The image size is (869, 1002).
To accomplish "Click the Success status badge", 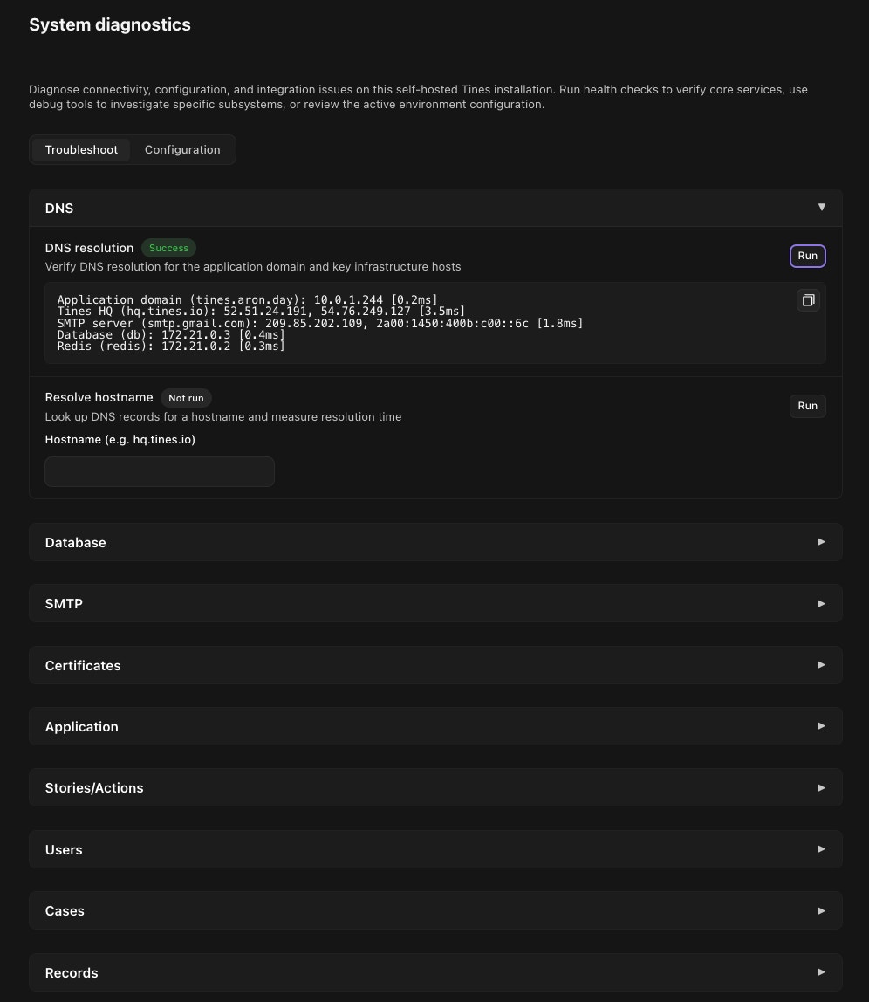I will coord(168,248).
